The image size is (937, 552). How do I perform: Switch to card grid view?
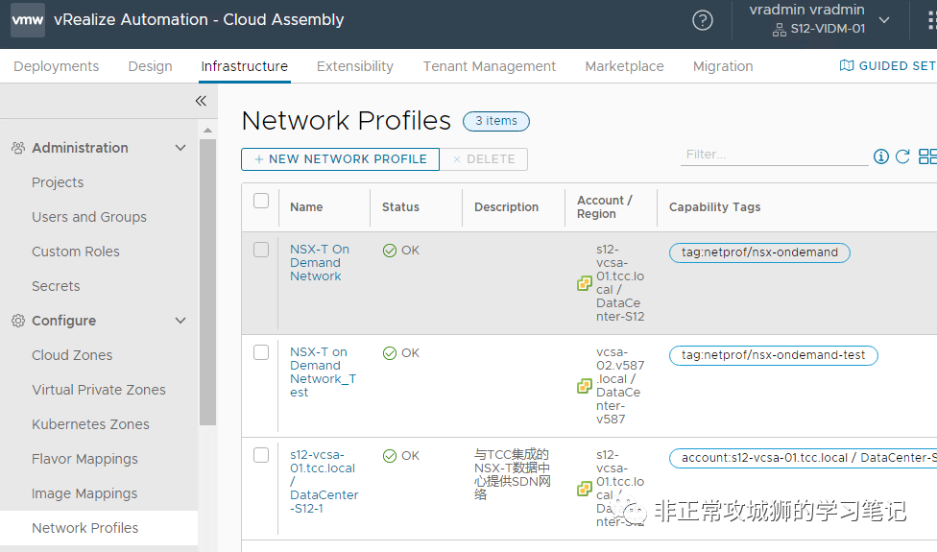(x=927, y=156)
